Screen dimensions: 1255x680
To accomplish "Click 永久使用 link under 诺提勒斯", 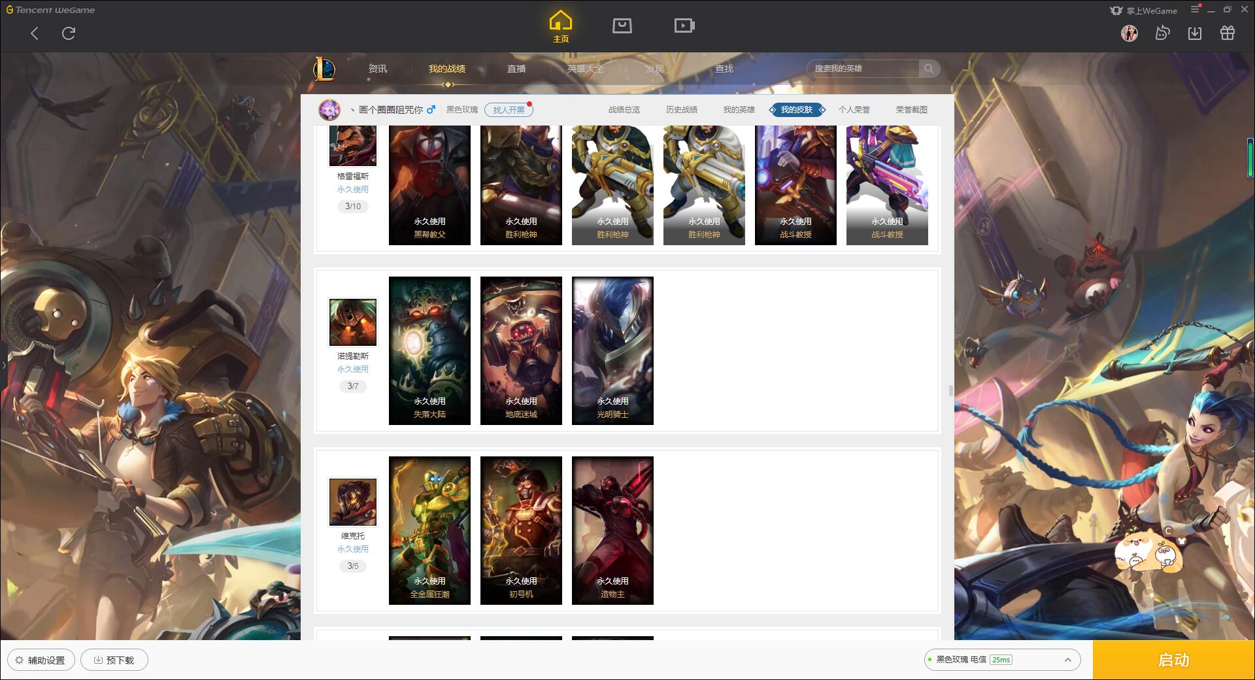I will pos(353,369).
